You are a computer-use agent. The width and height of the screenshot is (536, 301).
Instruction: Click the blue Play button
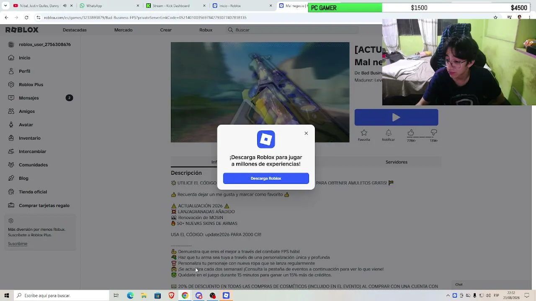tap(396, 117)
